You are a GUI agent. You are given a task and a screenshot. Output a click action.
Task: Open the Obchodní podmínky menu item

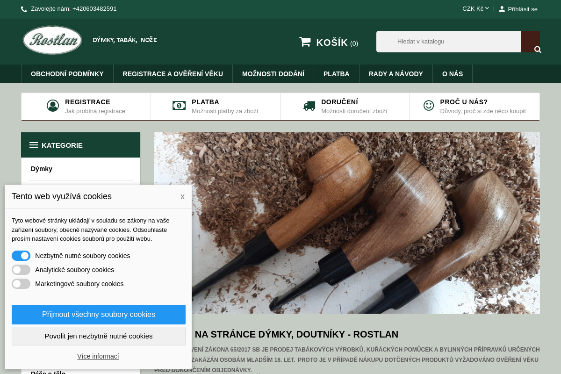(x=67, y=74)
